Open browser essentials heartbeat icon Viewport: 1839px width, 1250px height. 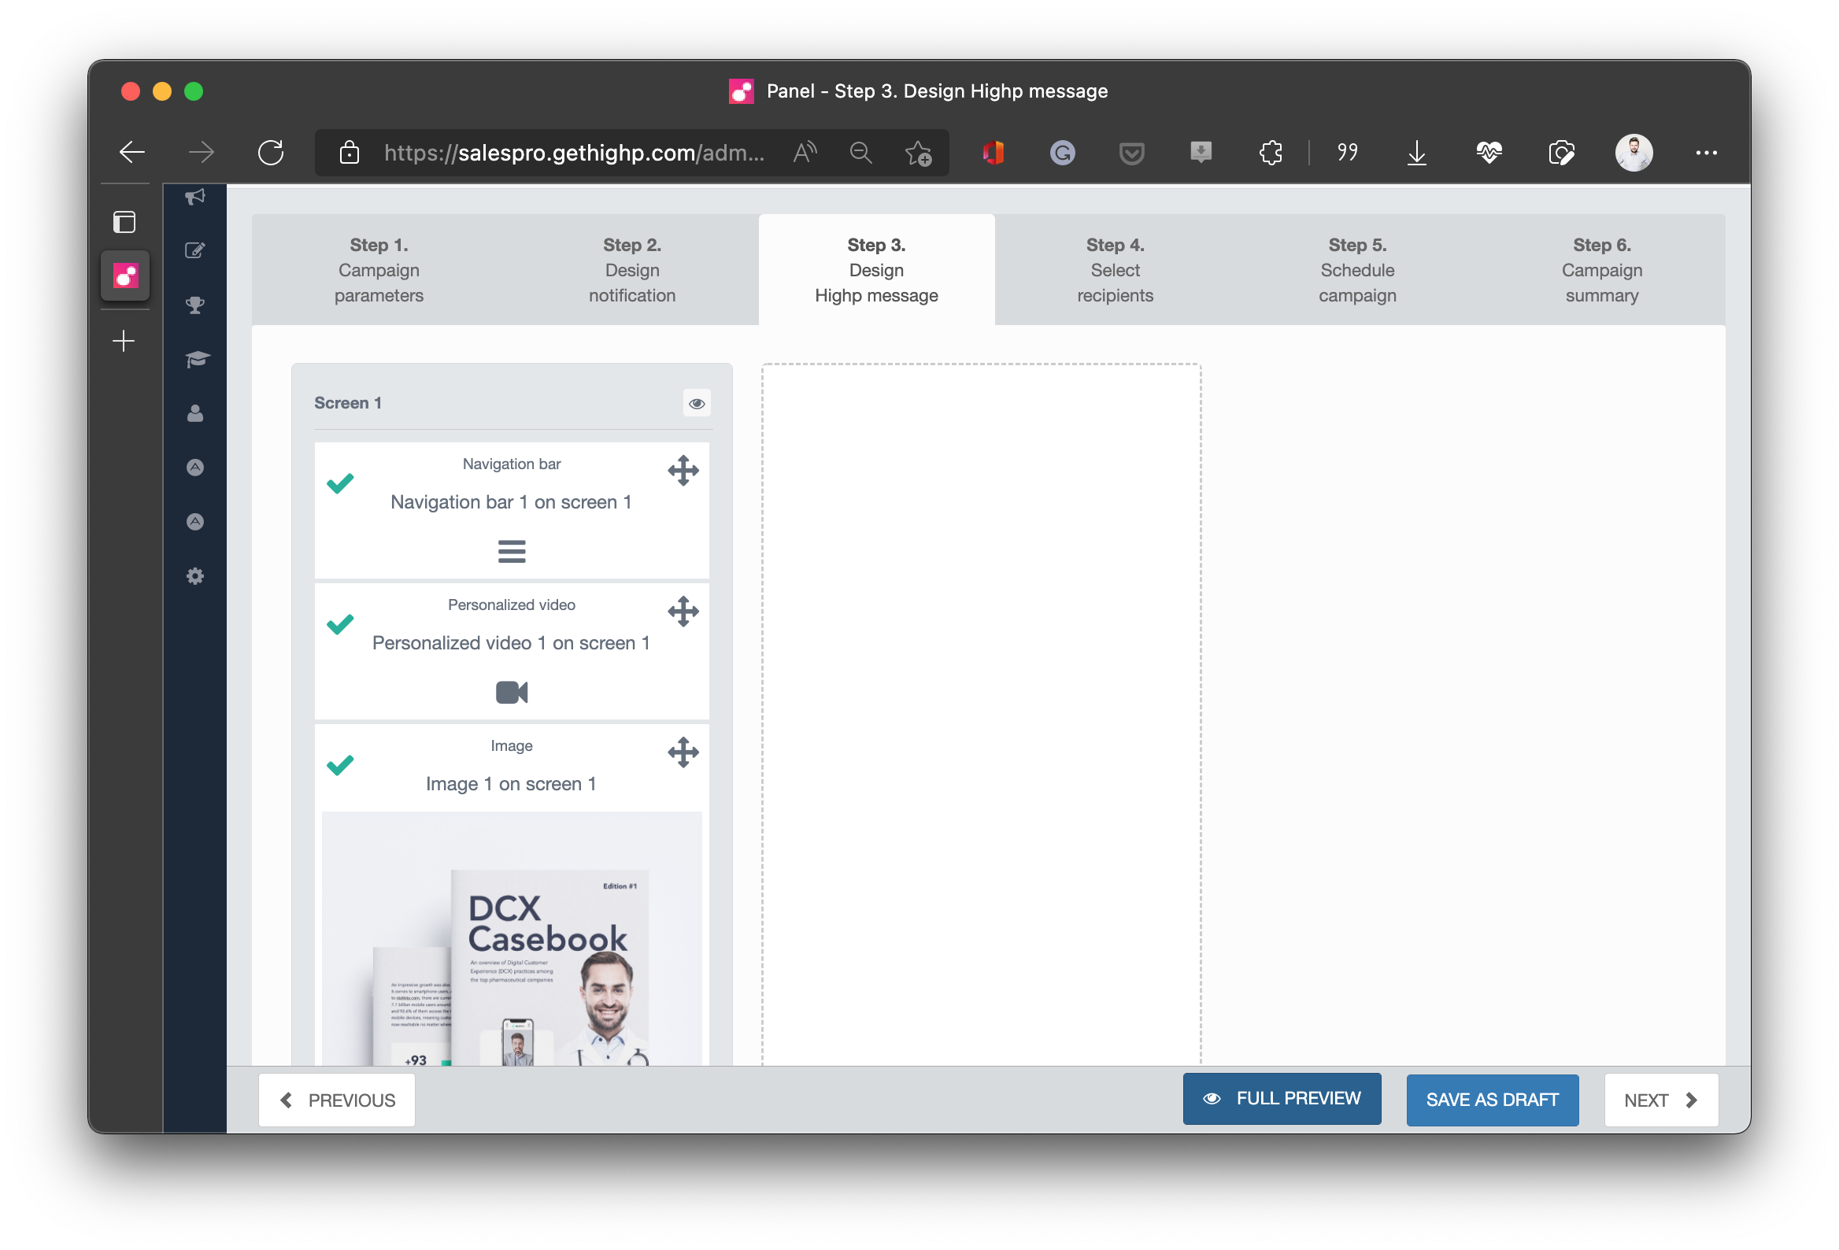(1489, 152)
